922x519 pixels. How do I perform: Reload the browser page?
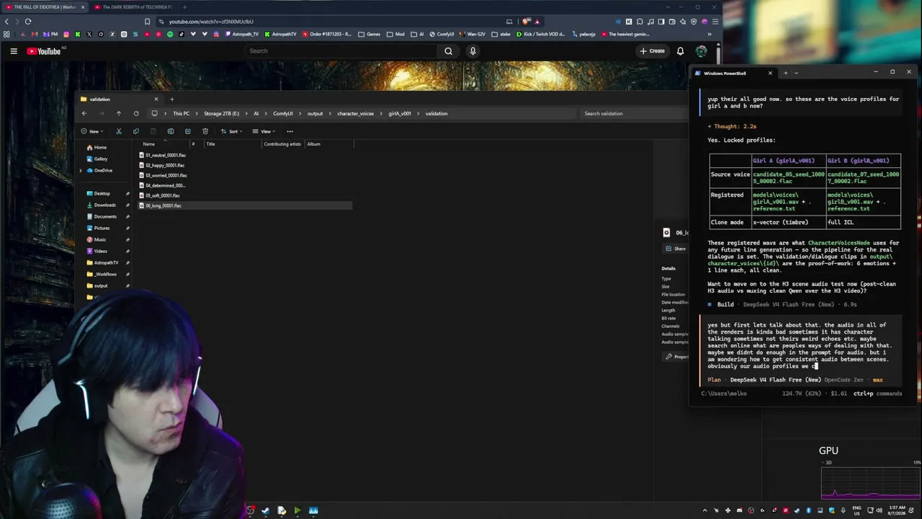click(28, 22)
